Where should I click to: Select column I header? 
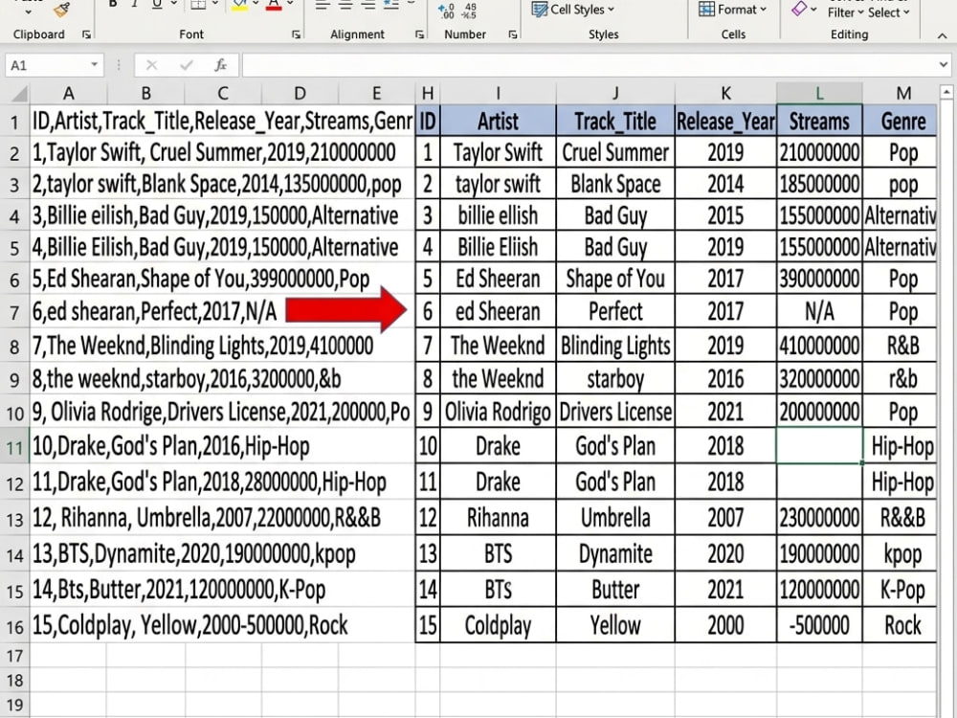click(x=498, y=94)
